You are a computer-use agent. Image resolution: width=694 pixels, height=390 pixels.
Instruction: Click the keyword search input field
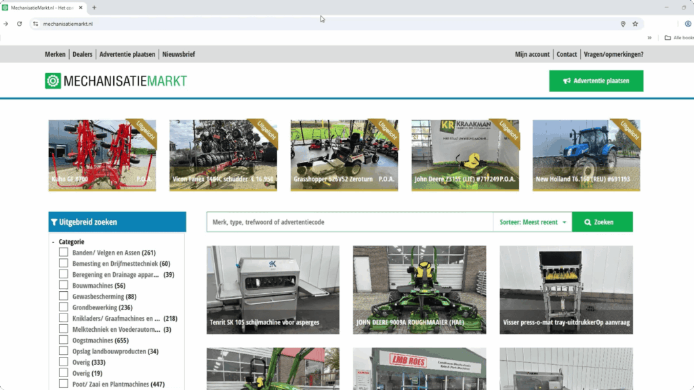click(349, 222)
